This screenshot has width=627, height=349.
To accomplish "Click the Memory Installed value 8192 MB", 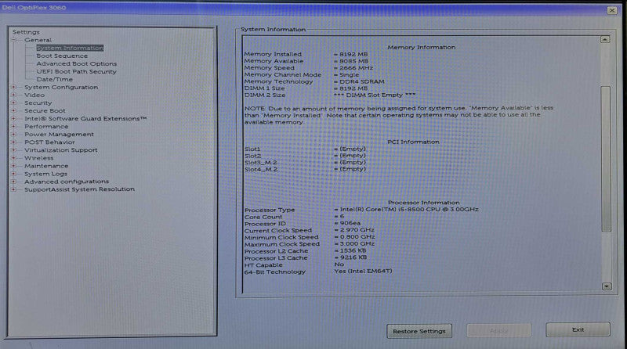I will click(x=353, y=54).
